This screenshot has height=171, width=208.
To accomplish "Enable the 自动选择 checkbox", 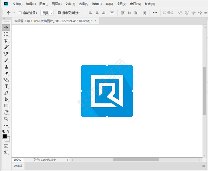I will [x=20, y=13].
